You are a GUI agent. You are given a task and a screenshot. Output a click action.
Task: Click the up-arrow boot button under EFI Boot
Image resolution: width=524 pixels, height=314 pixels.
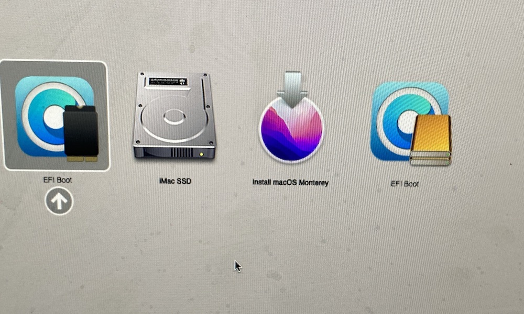59,201
